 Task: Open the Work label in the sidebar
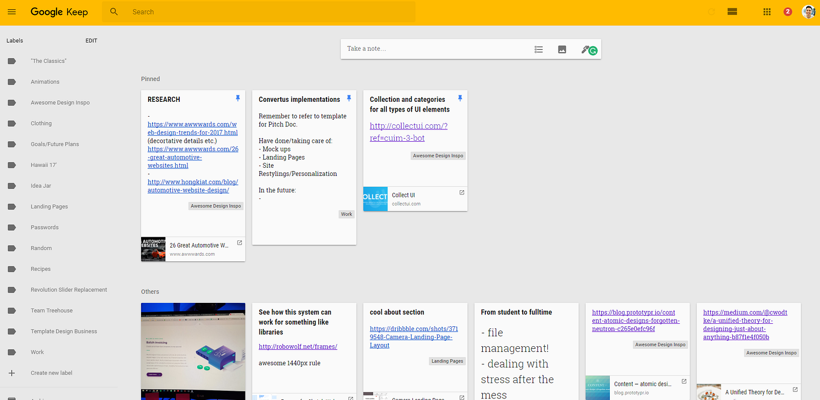pyautogui.click(x=37, y=352)
